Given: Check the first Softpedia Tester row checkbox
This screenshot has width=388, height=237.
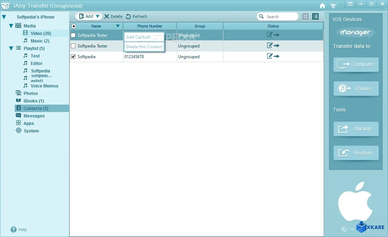Looking at the screenshot, I should (x=73, y=35).
